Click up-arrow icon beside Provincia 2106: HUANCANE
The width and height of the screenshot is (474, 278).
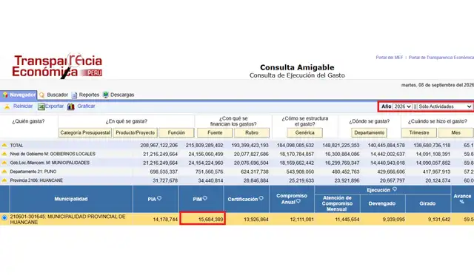[4, 180]
